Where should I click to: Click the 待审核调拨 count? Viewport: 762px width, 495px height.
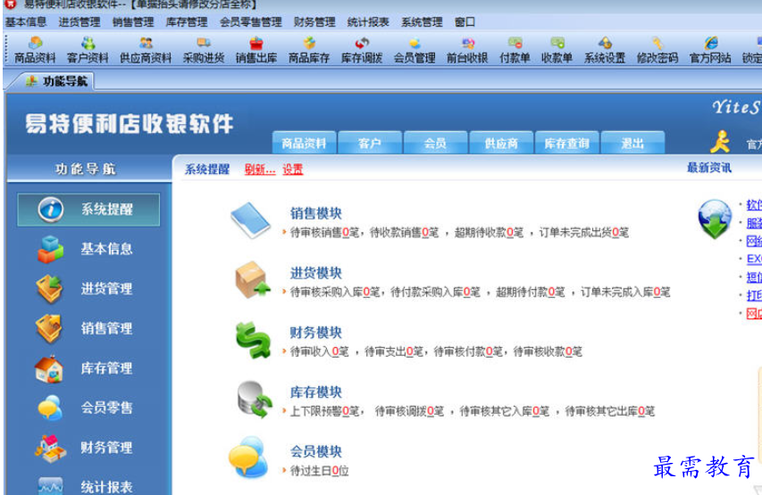click(x=431, y=411)
